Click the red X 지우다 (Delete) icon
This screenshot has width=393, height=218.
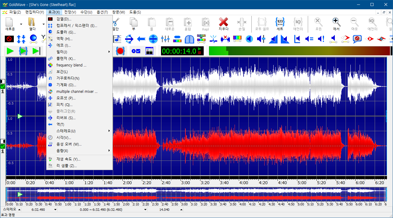[x=223, y=24]
